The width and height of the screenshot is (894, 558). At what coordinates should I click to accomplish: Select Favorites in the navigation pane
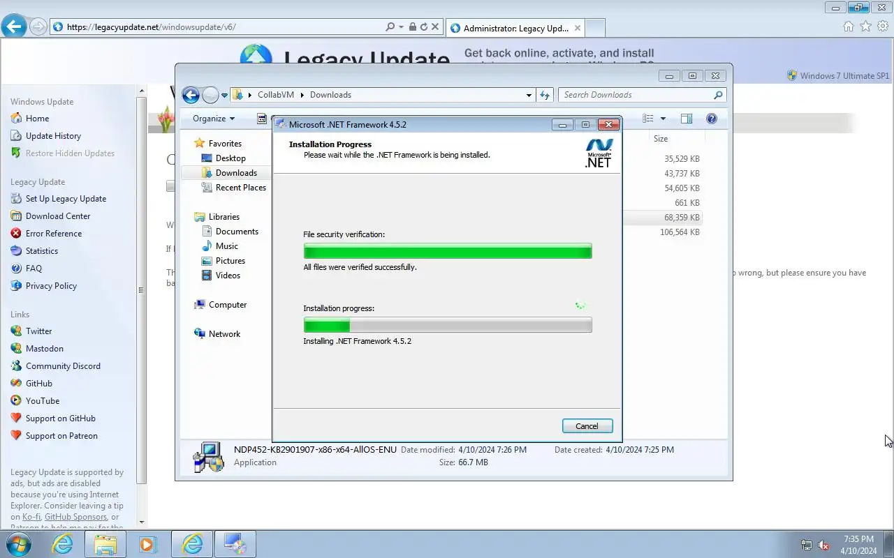pos(225,144)
